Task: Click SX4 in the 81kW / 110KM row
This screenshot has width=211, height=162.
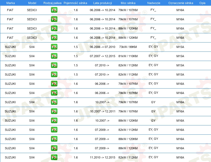Action: [32, 56]
